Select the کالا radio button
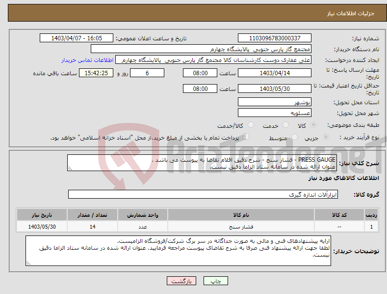Screen dimensions: 387x294 click(x=313, y=125)
